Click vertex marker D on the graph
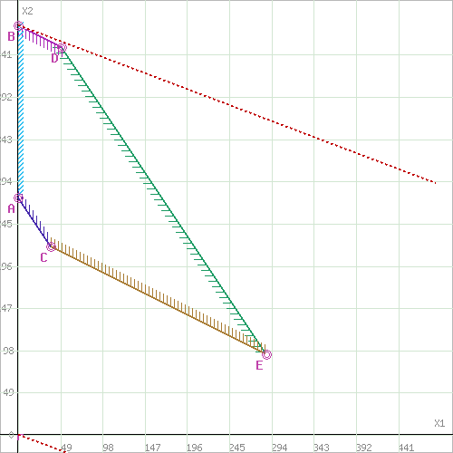Image resolution: width=453 pixels, height=453 pixels. 62,48
